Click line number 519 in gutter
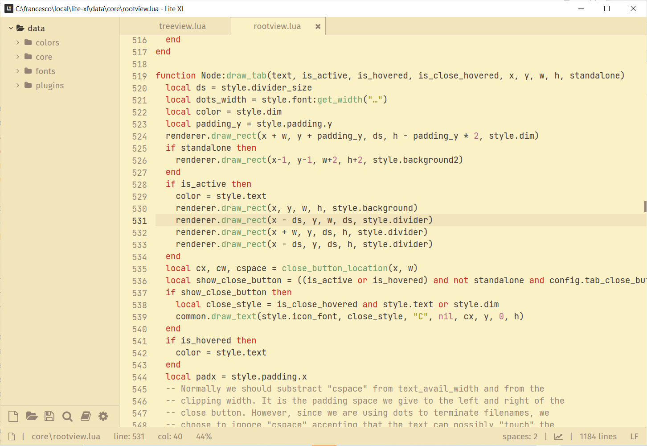The height and width of the screenshot is (446, 647). pos(139,76)
